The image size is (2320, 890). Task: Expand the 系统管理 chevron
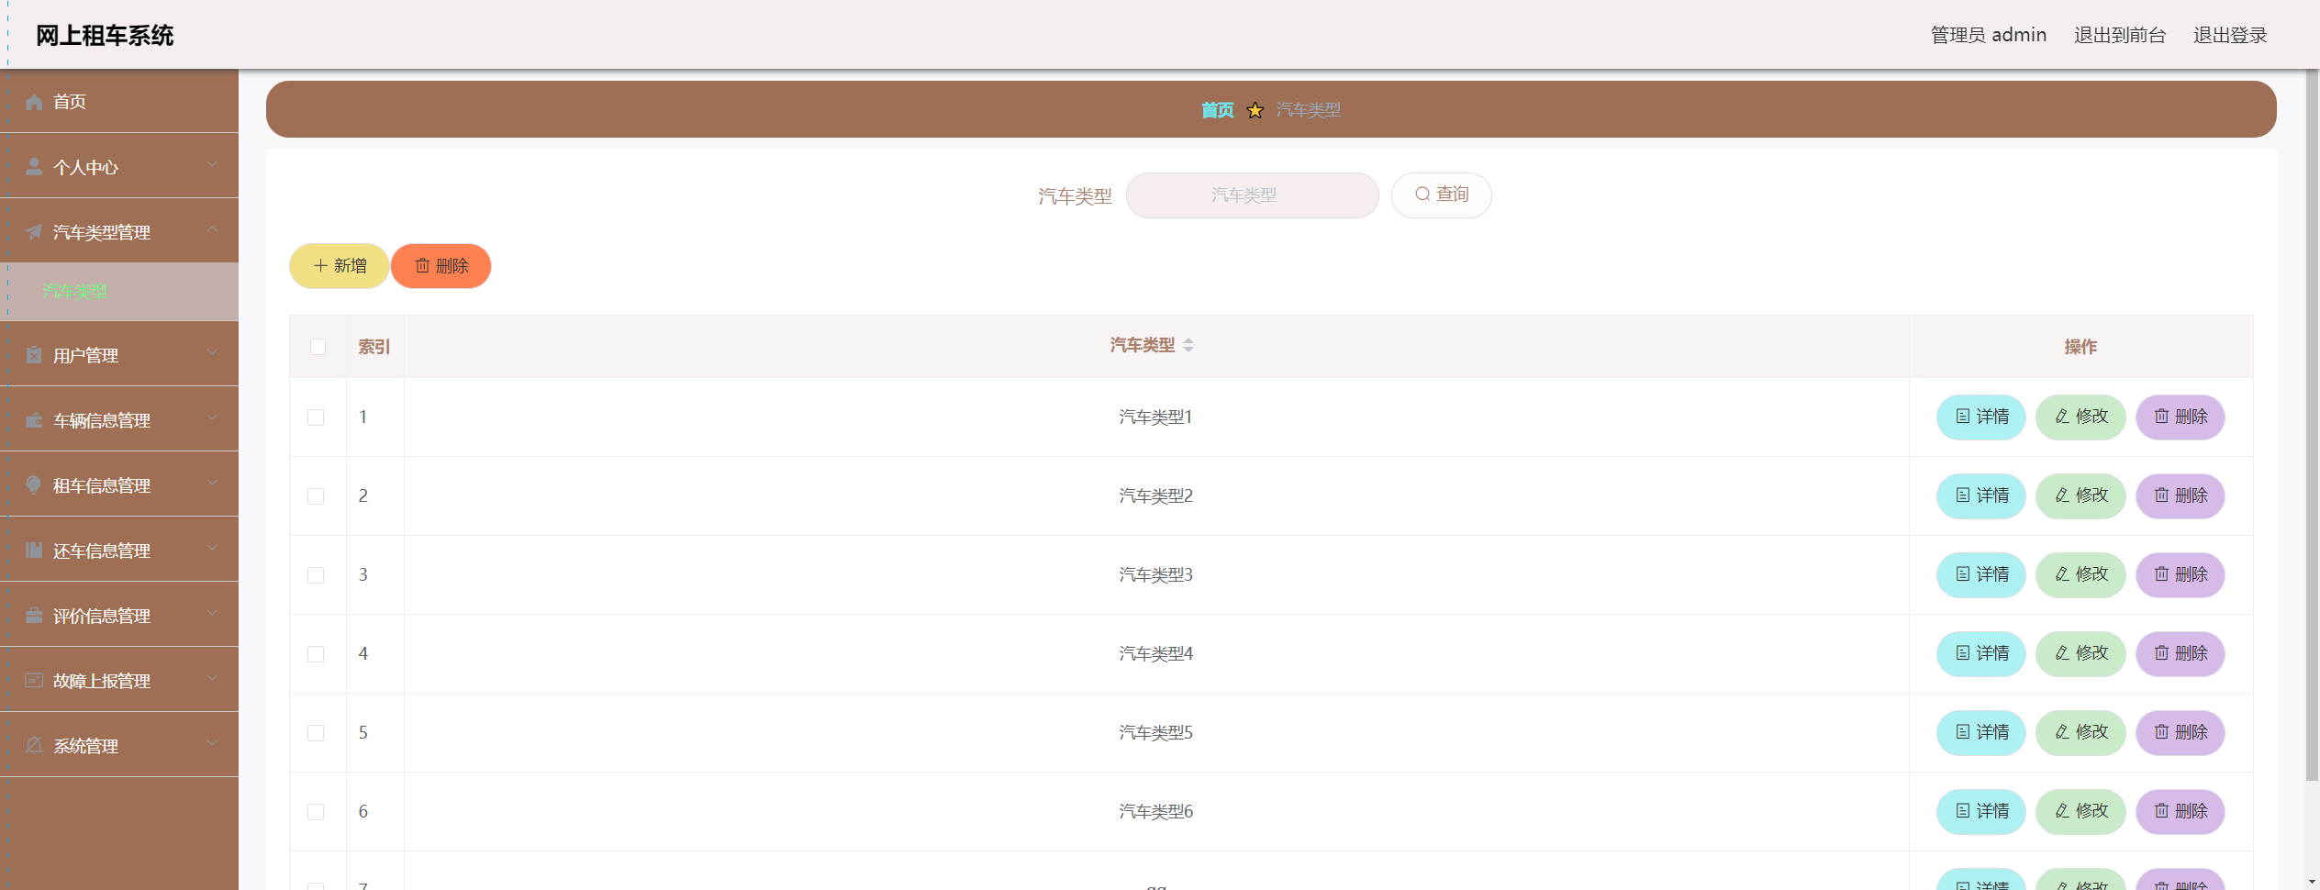pyautogui.click(x=212, y=743)
